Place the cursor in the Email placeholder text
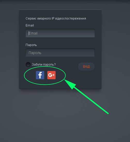The width and height of the screenshot is (130, 142). pyautogui.click(x=33, y=33)
